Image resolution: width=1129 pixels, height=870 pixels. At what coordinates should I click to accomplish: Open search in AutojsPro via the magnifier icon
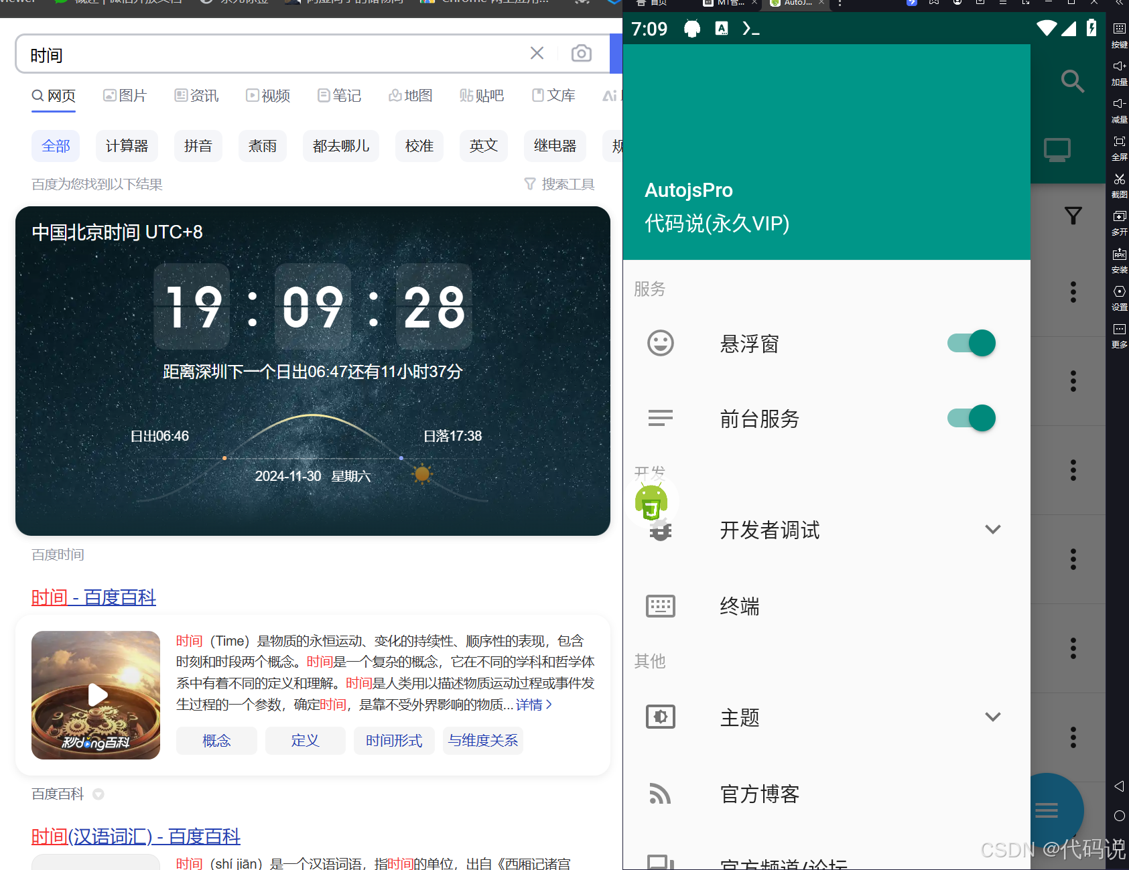(1073, 81)
